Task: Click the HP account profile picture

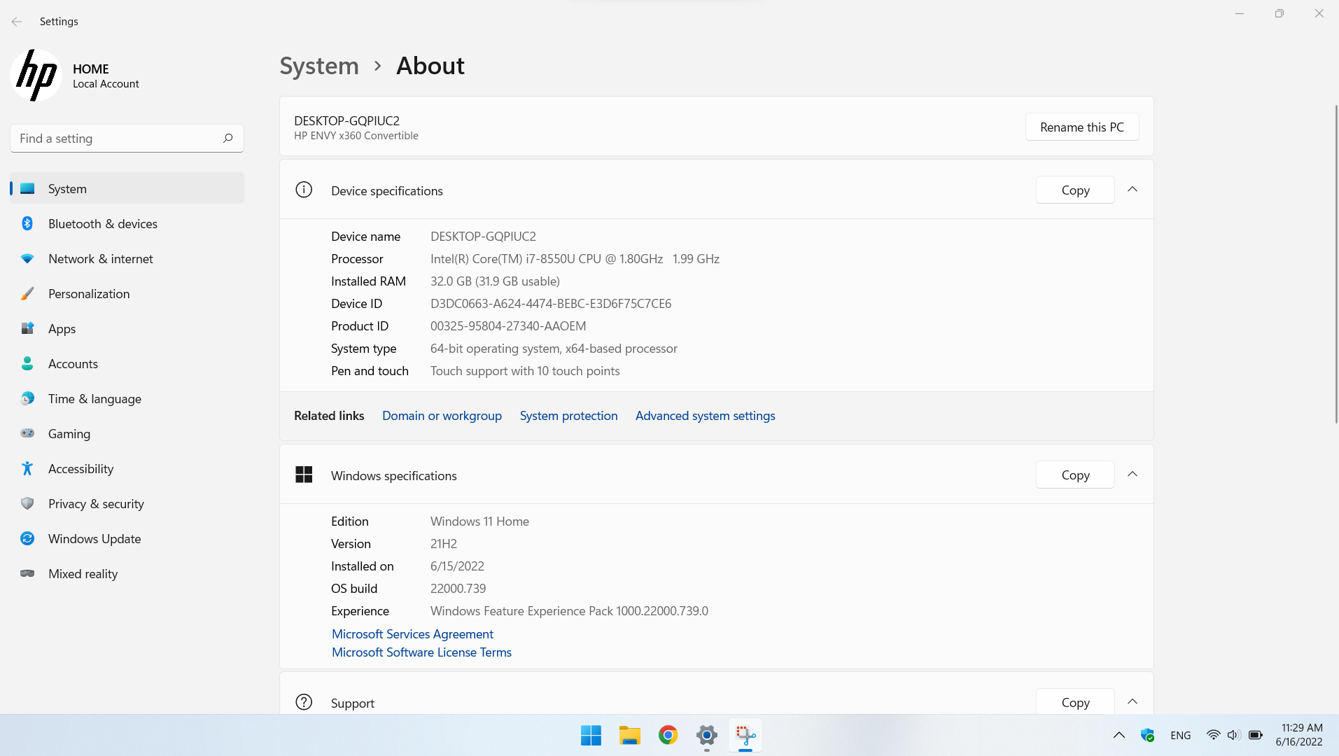Action: [36, 75]
